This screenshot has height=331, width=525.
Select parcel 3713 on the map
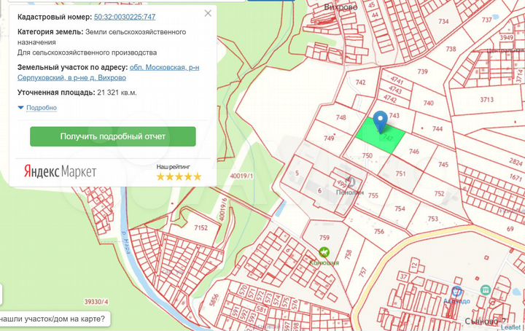(x=487, y=100)
